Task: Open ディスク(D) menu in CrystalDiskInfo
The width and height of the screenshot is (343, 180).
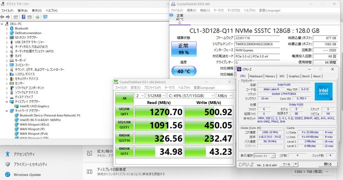Action: [x=234, y=10]
